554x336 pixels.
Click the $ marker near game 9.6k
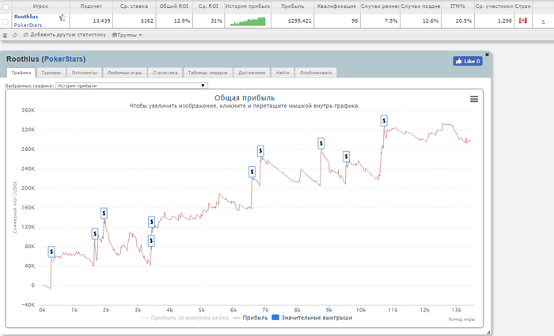pyautogui.click(x=347, y=157)
